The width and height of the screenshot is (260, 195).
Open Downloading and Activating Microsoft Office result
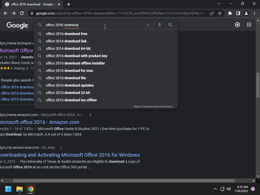tap(70, 155)
